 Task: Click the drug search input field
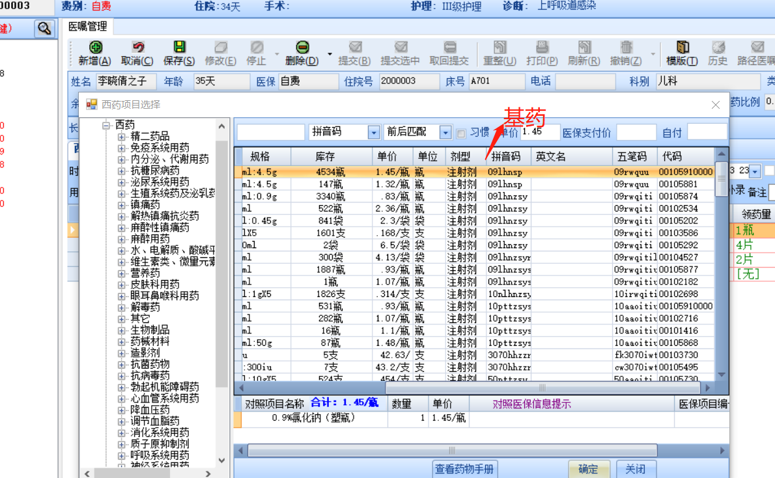pyautogui.click(x=270, y=132)
